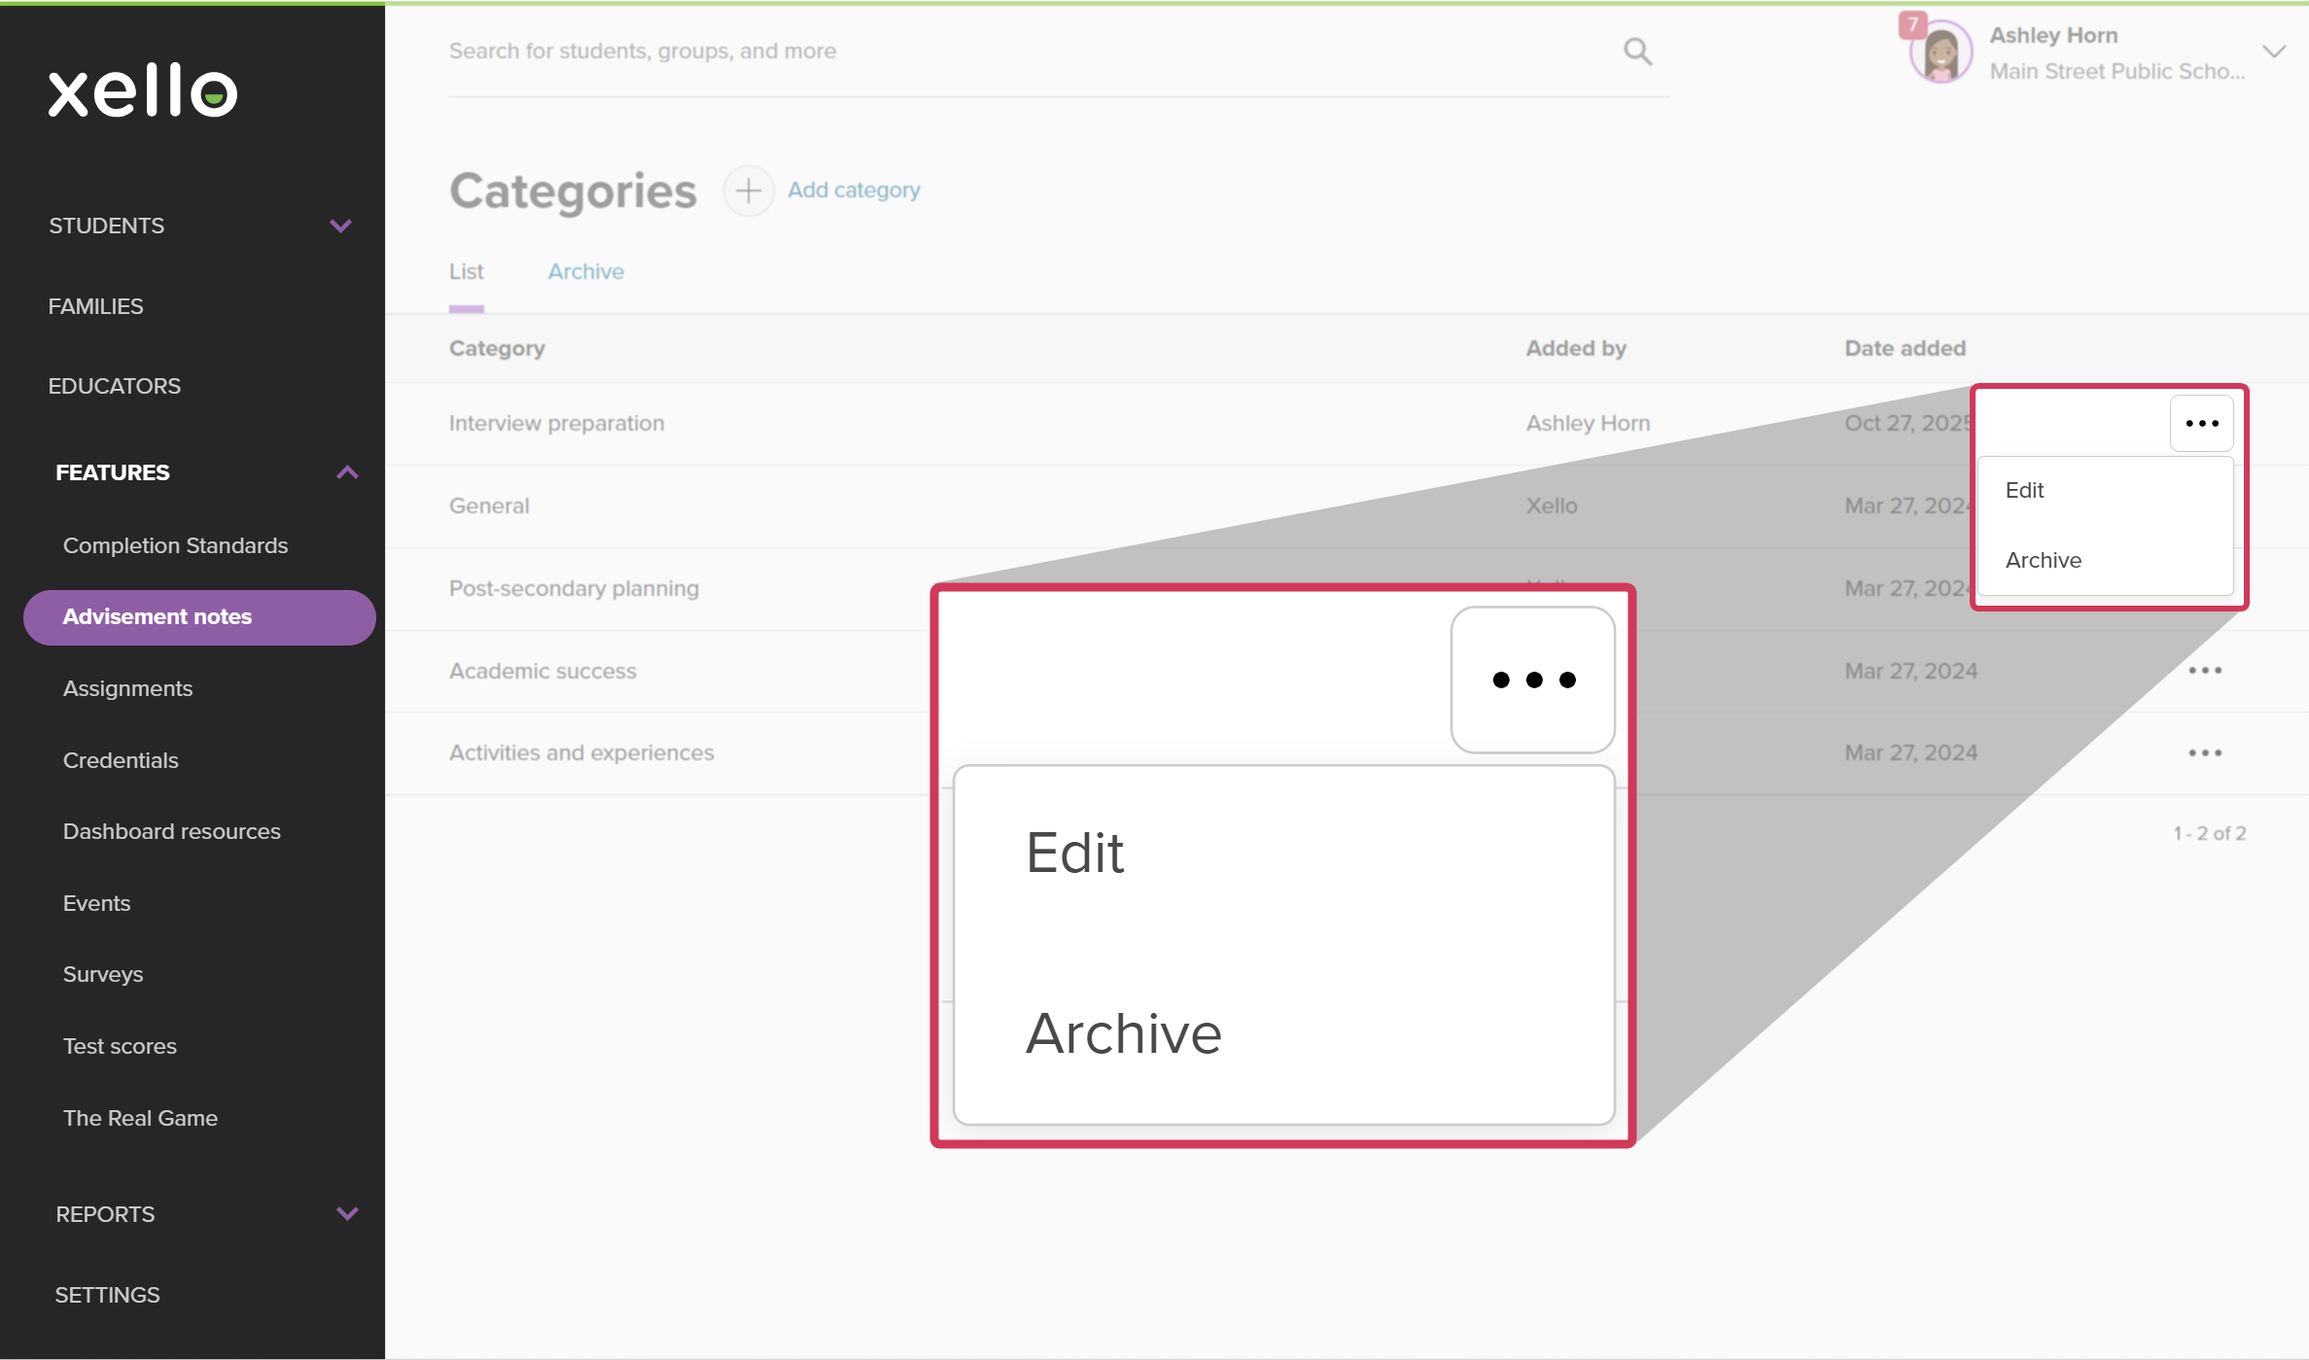Switch to the Archive tab
The image size is (2309, 1360).
pos(585,271)
